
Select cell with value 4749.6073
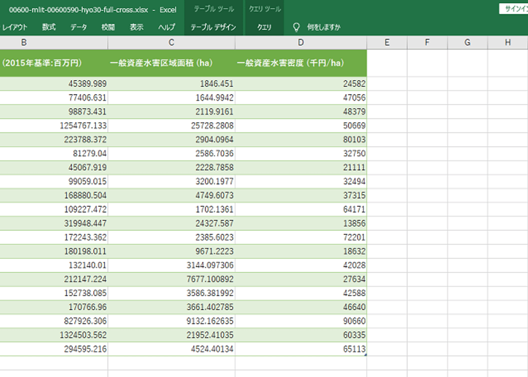tap(171, 195)
